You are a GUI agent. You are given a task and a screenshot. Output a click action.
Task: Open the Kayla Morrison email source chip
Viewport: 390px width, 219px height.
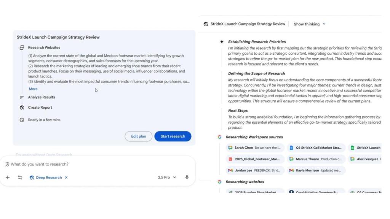(316, 170)
